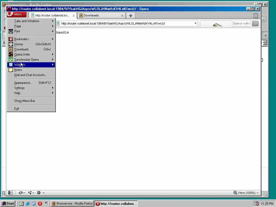Open the Opera Unite menu entry
Viewport: 276px width, 207px height.
31,54
